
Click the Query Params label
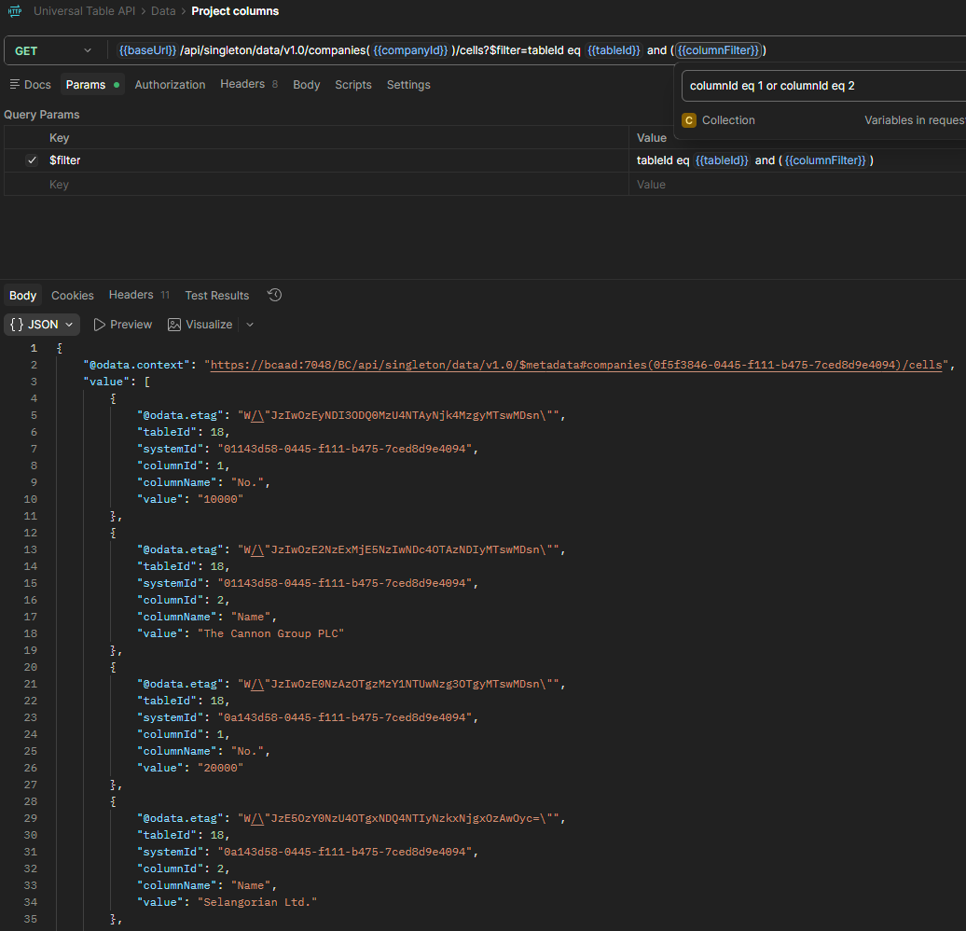point(41,115)
